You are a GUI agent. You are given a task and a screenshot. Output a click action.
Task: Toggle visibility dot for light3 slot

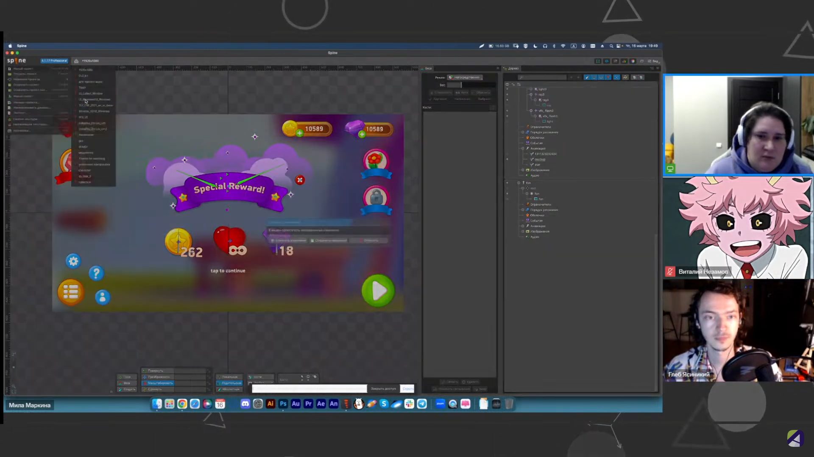coord(507,89)
